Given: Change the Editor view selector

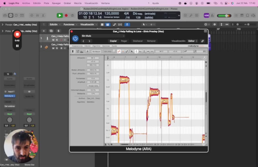Looking at the screenshot, I should 193,41.
